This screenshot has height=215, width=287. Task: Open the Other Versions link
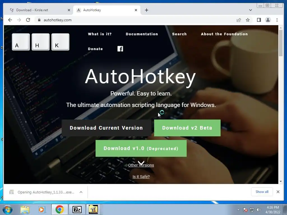[x=141, y=165]
